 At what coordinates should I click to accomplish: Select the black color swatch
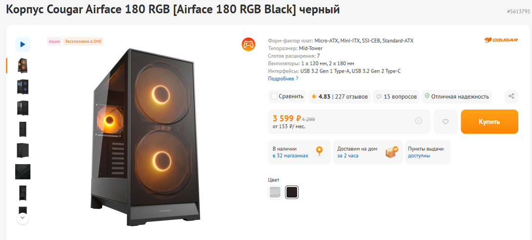pyautogui.click(x=292, y=192)
